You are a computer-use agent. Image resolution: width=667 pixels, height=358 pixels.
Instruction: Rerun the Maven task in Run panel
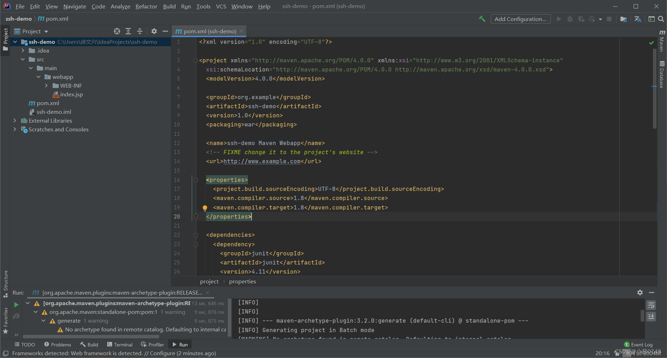[x=16, y=305]
